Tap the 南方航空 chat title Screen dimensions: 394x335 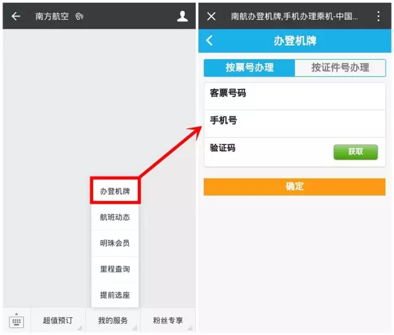(52, 17)
